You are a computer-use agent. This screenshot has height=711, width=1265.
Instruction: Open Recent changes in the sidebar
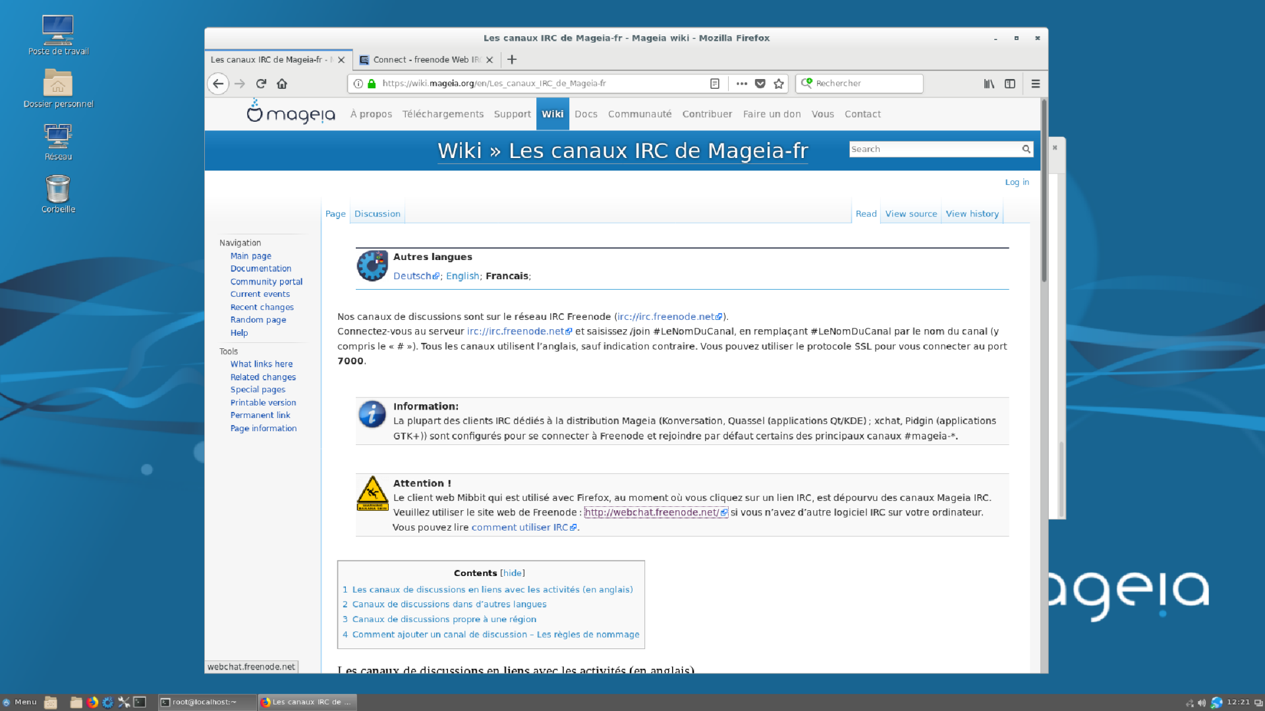click(262, 307)
